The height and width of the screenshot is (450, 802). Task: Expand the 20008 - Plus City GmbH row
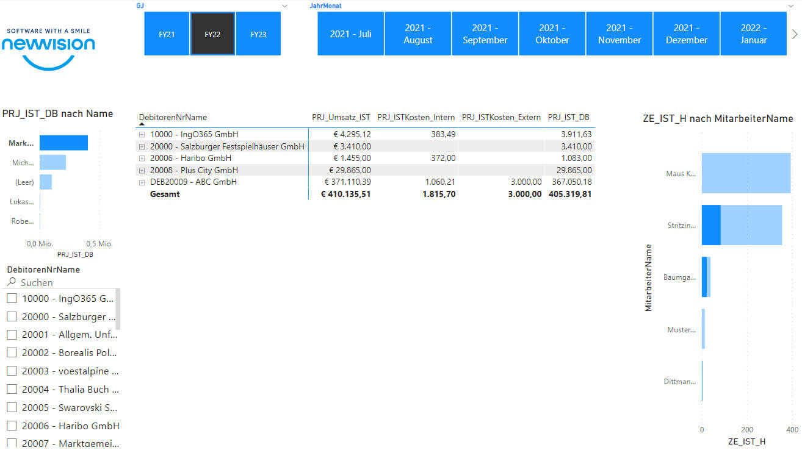[142, 170]
